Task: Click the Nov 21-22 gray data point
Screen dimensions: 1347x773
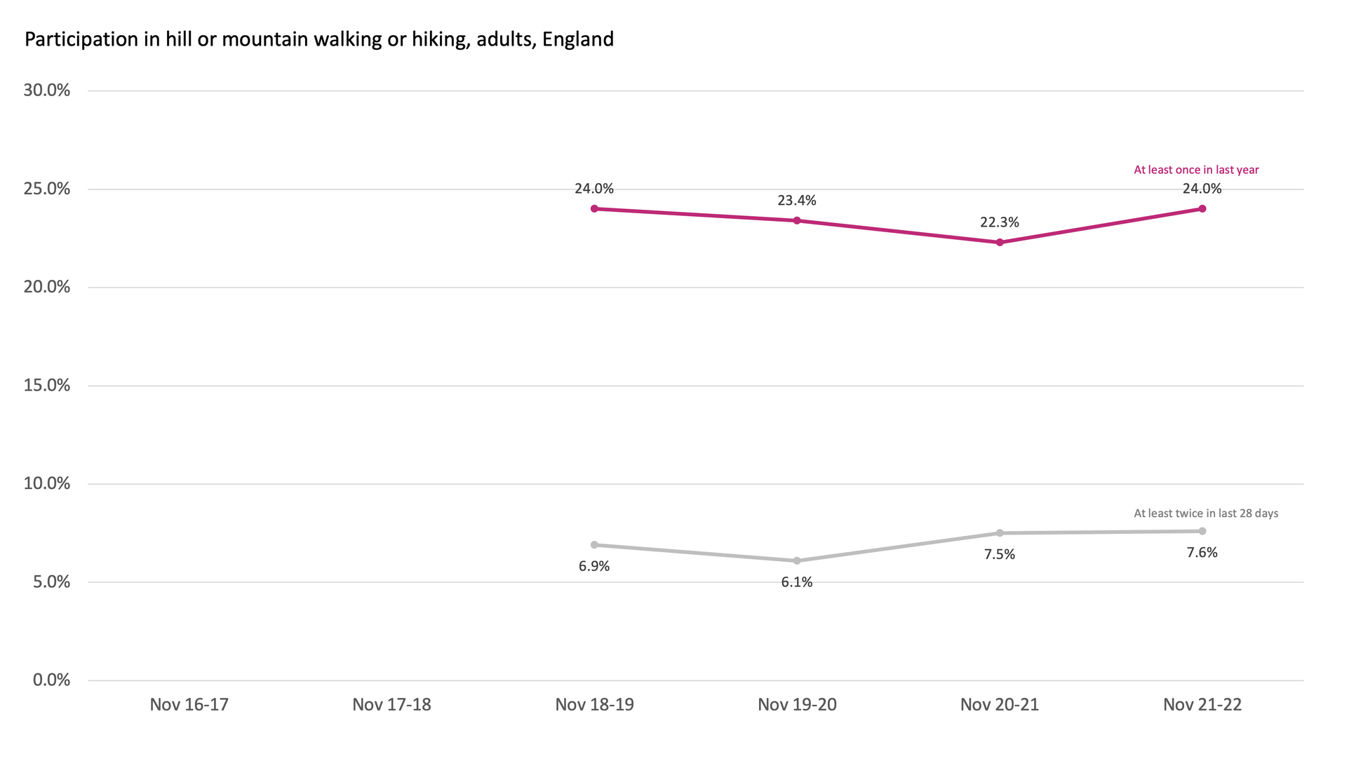Action: click(x=1202, y=531)
